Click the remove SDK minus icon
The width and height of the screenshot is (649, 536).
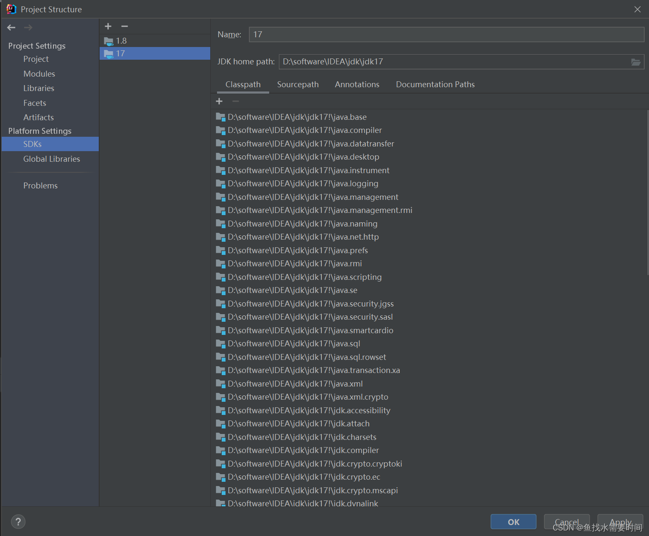coord(125,26)
